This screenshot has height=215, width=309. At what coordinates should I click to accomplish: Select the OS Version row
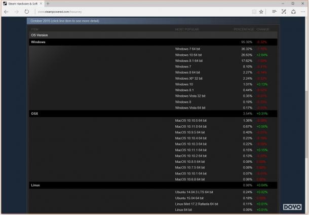[153, 35]
